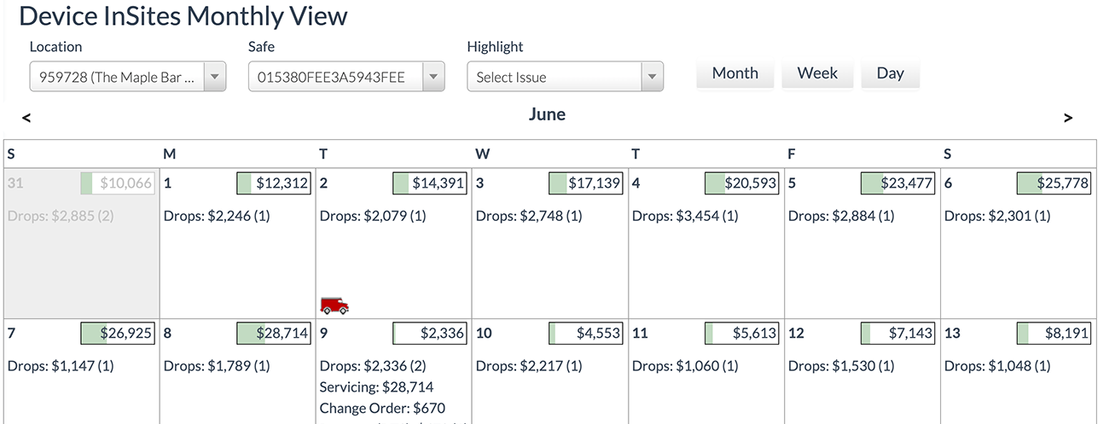The width and height of the screenshot is (1109, 424).
Task: Go to next month with right arrow
Action: [x=1068, y=118]
